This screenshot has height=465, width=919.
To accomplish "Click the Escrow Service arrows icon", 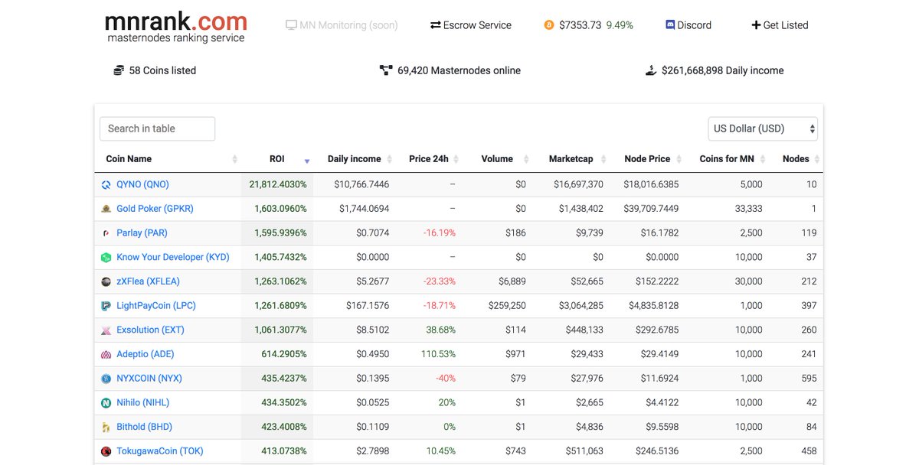I will click(436, 25).
